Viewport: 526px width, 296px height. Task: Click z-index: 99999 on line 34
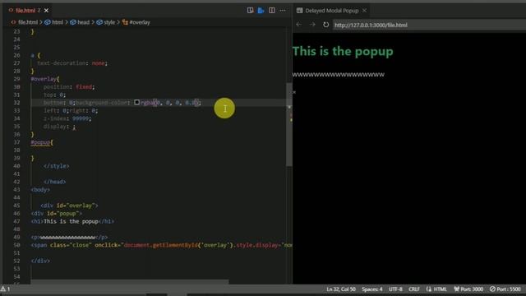(x=67, y=118)
